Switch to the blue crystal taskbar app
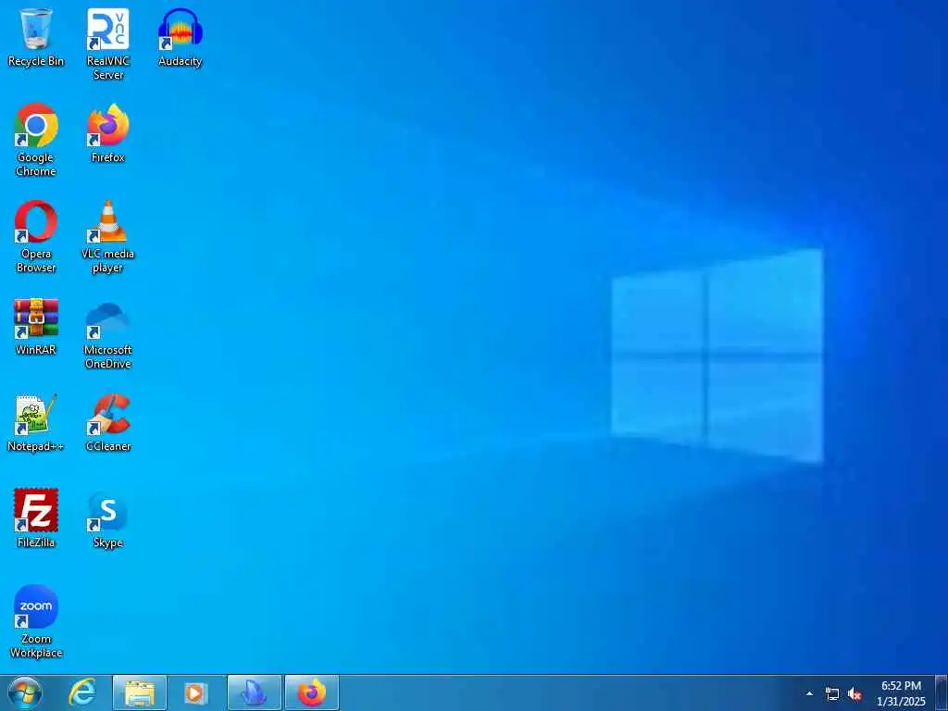 point(254,692)
